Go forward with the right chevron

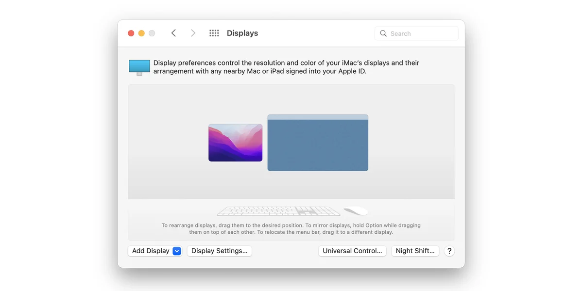click(x=193, y=33)
